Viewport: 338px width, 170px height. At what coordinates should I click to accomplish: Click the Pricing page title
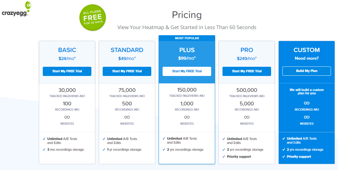pos(187,15)
